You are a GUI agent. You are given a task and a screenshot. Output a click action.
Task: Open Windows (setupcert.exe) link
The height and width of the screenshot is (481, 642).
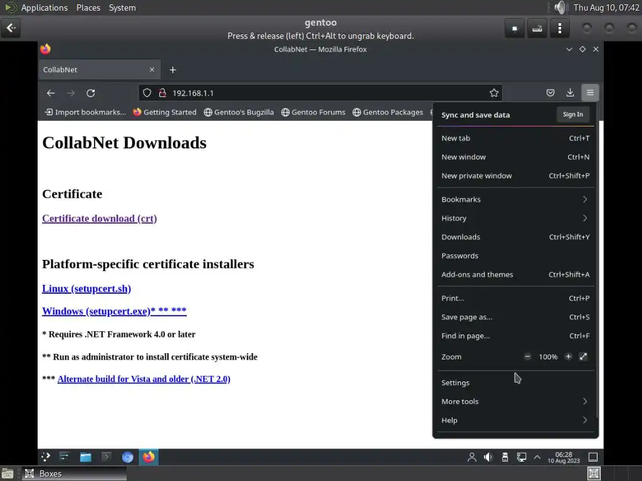(114, 311)
